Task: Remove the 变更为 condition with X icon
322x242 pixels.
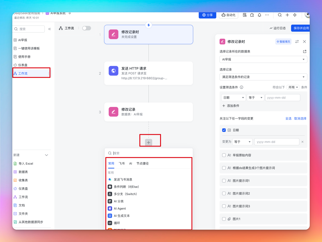Action: [302, 142]
